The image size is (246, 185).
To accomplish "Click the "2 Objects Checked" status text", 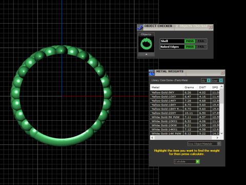I will pyautogui.click(x=192, y=26).
